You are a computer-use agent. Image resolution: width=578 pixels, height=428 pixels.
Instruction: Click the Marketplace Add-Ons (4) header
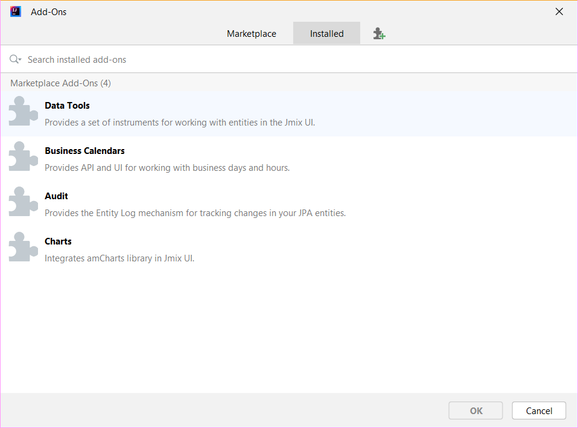[x=60, y=83]
